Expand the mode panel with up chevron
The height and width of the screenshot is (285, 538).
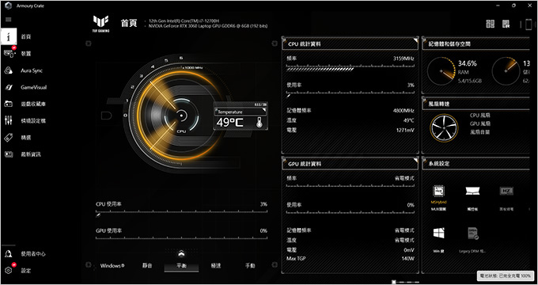181,254
